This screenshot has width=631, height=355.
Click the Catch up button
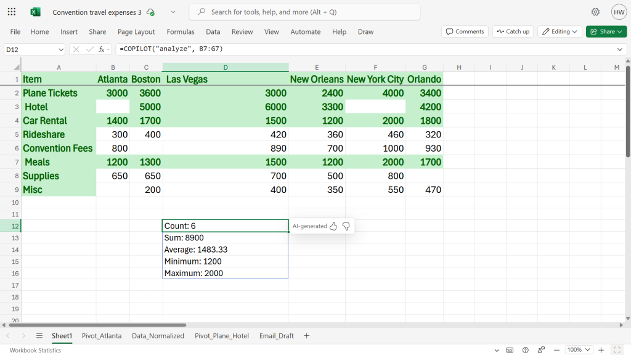[x=512, y=31]
